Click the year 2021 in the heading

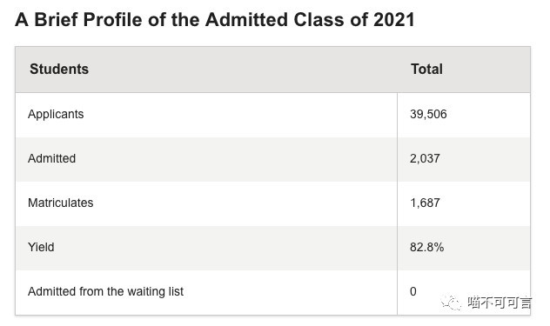(394, 20)
